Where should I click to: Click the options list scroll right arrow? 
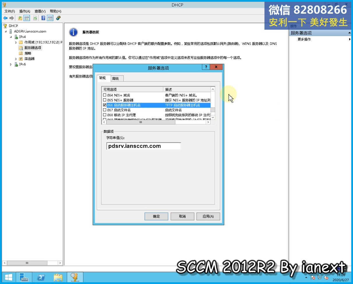(208, 122)
